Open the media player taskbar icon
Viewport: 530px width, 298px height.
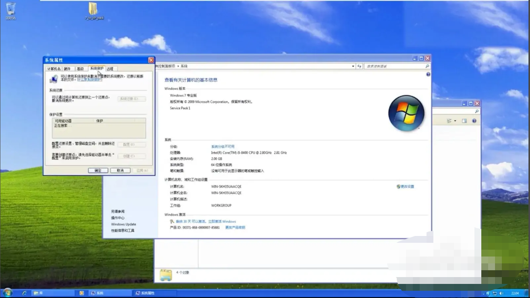click(82, 293)
